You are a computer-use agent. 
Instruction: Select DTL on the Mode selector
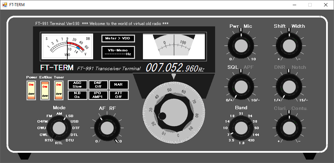(x=74, y=135)
